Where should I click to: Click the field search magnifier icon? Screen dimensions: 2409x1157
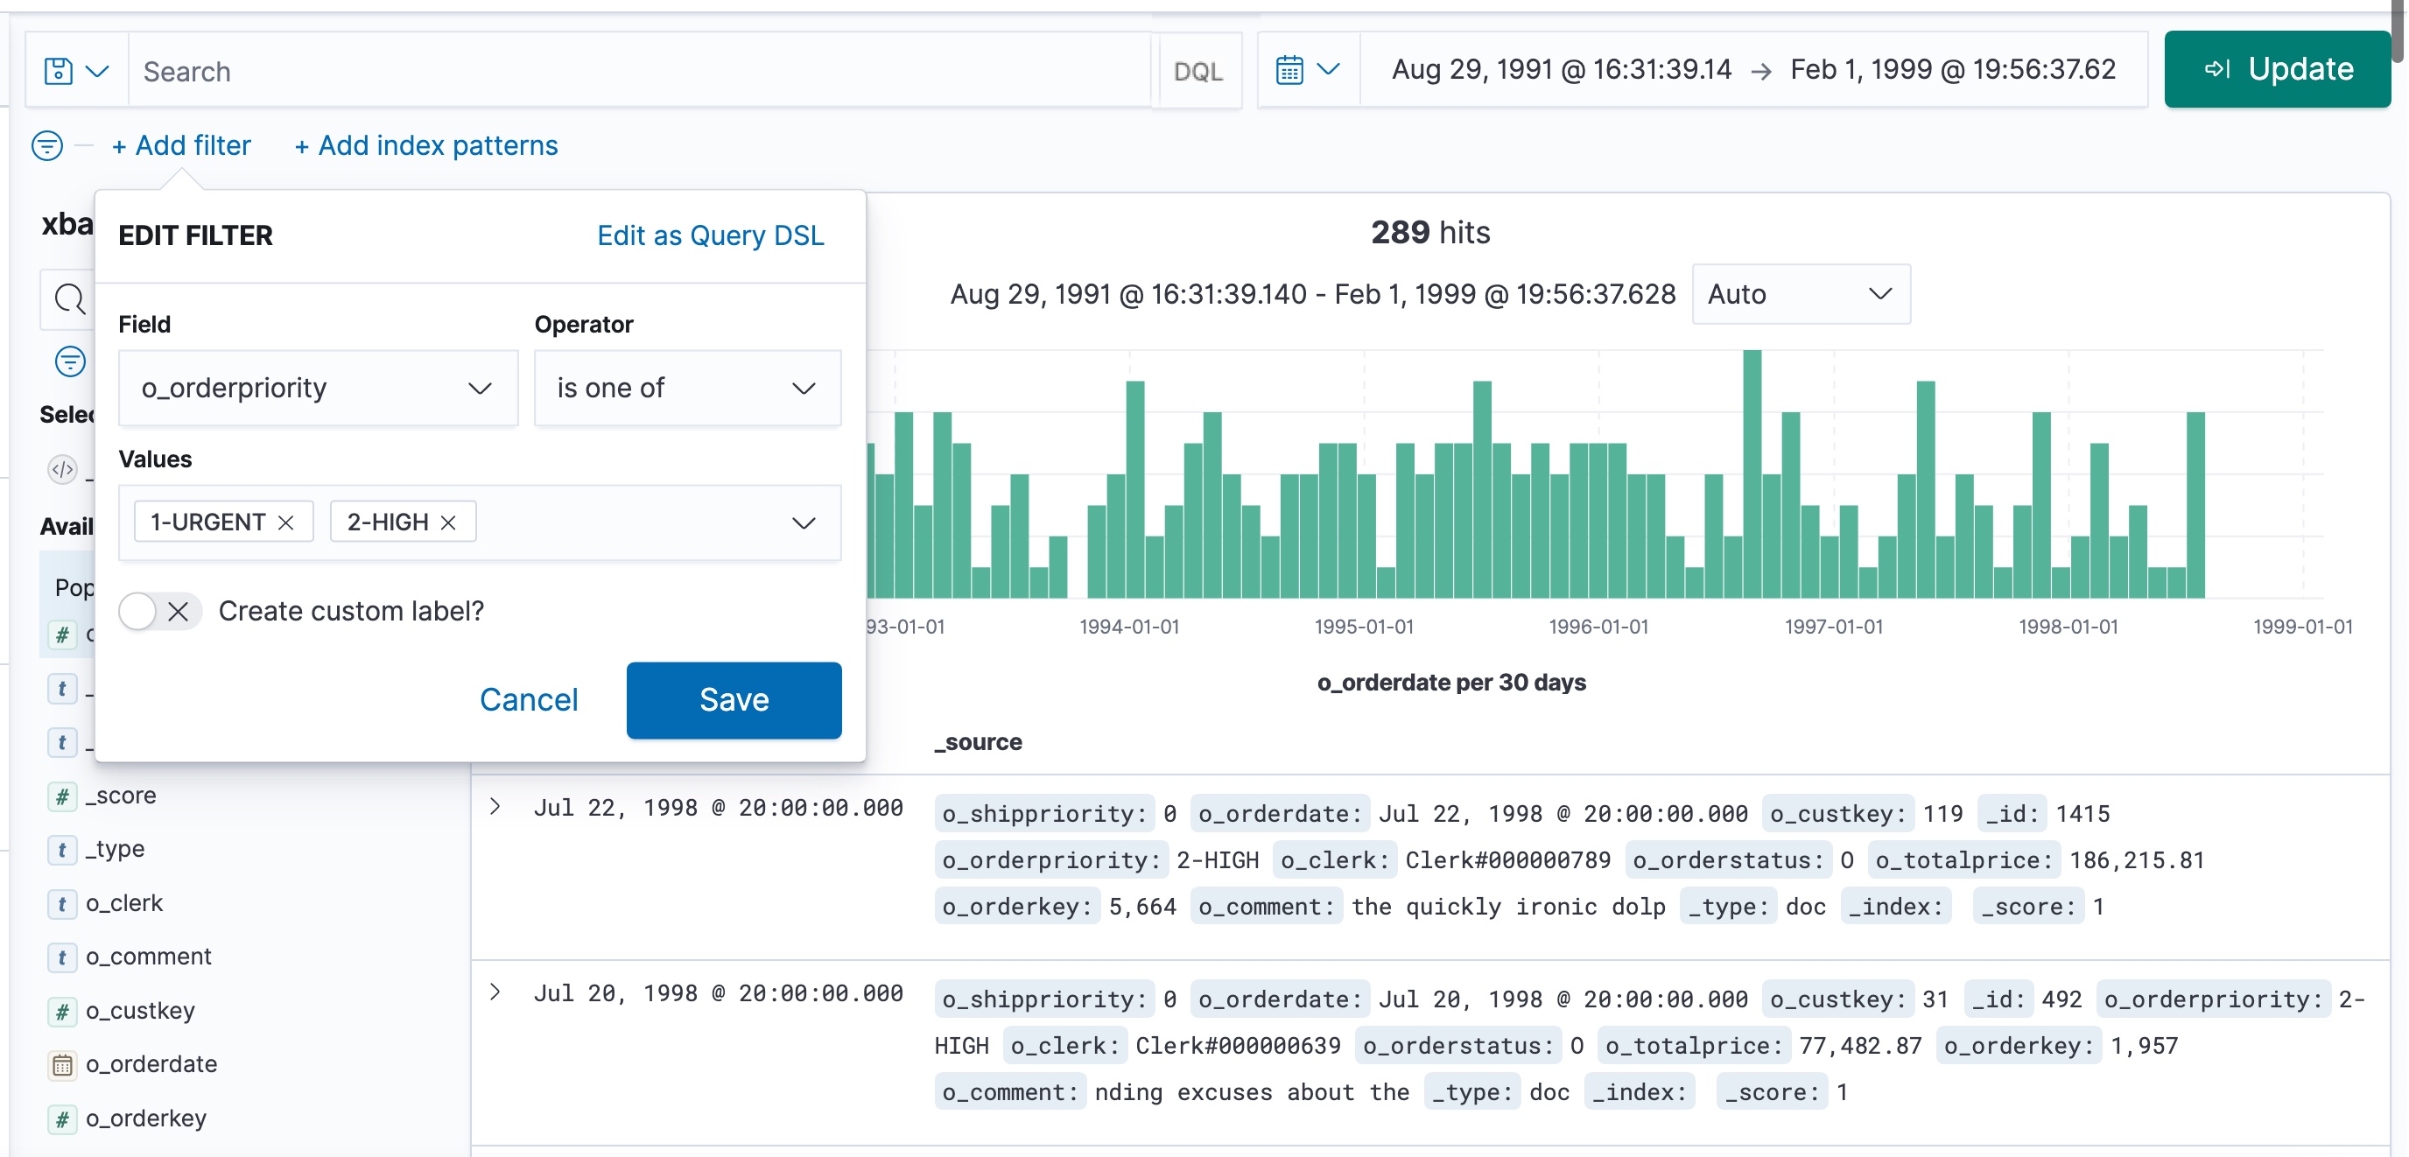(69, 299)
